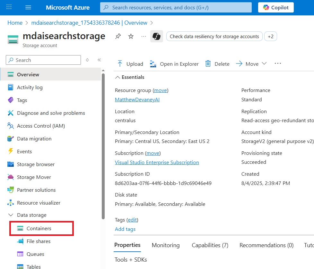Toggle expand/collapse all menu groups
Screen dimensions: 314x269
pos(87,60)
